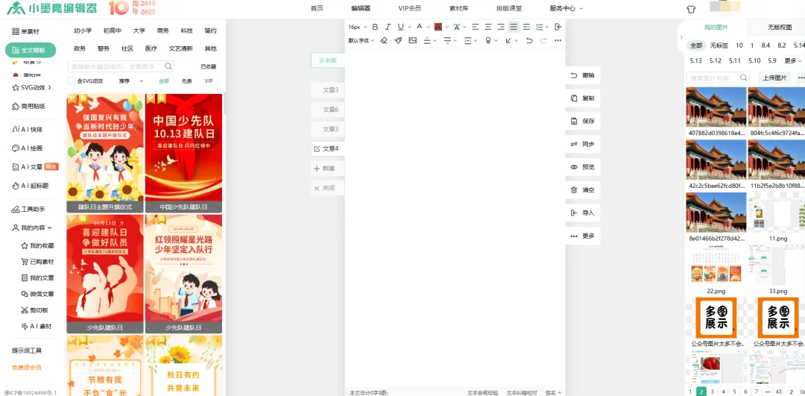Viewport: 805px width, 396px height.
Task: Open the 素材库 menu item
Action: click(x=458, y=8)
